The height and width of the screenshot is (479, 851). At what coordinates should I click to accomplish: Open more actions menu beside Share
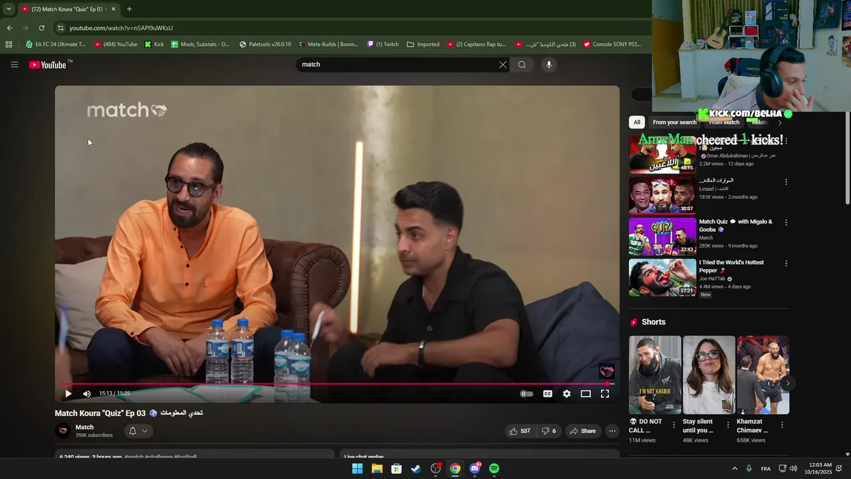(x=612, y=431)
